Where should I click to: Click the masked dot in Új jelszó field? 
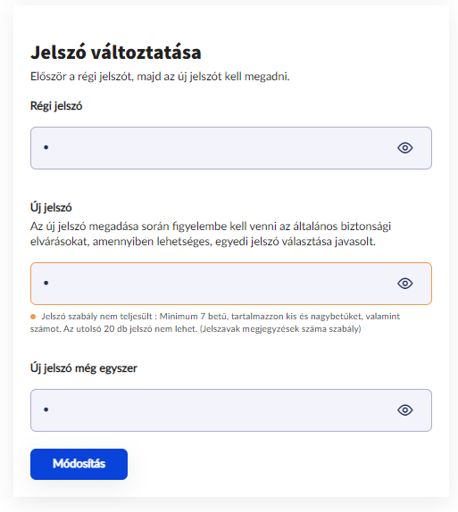coord(46,283)
